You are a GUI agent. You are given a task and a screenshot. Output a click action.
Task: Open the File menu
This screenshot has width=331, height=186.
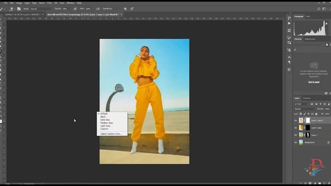tap(6, 3)
